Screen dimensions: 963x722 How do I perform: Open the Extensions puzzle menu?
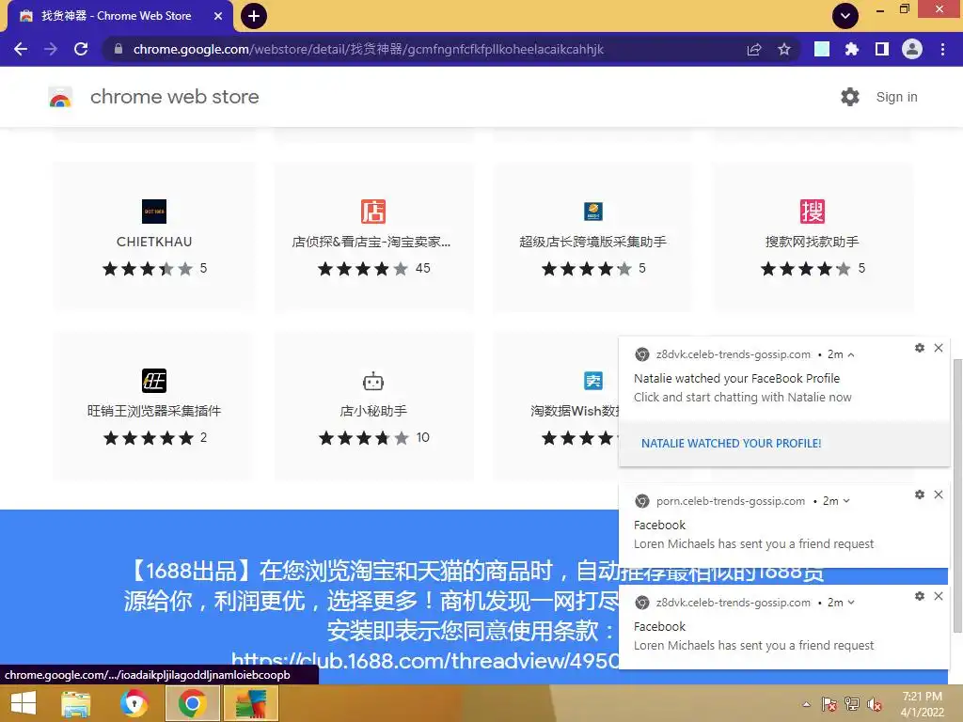tap(851, 49)
